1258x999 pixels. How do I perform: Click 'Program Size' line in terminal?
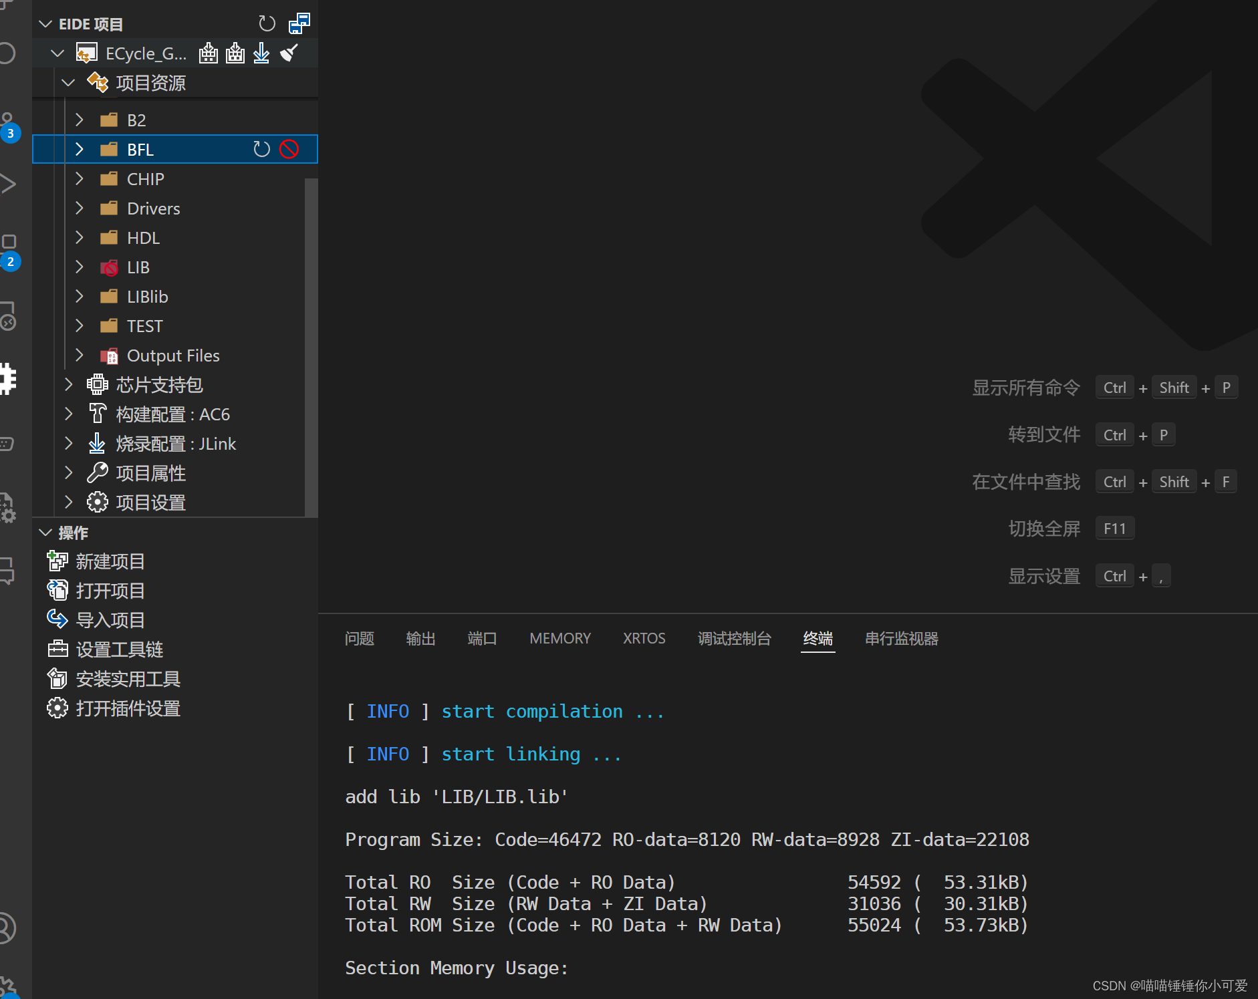[687, 840]
